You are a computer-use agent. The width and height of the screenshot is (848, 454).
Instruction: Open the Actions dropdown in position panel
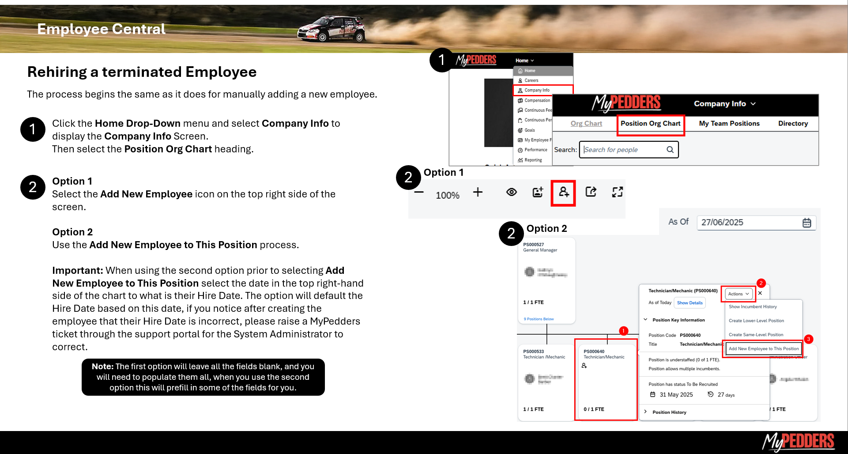738,294
